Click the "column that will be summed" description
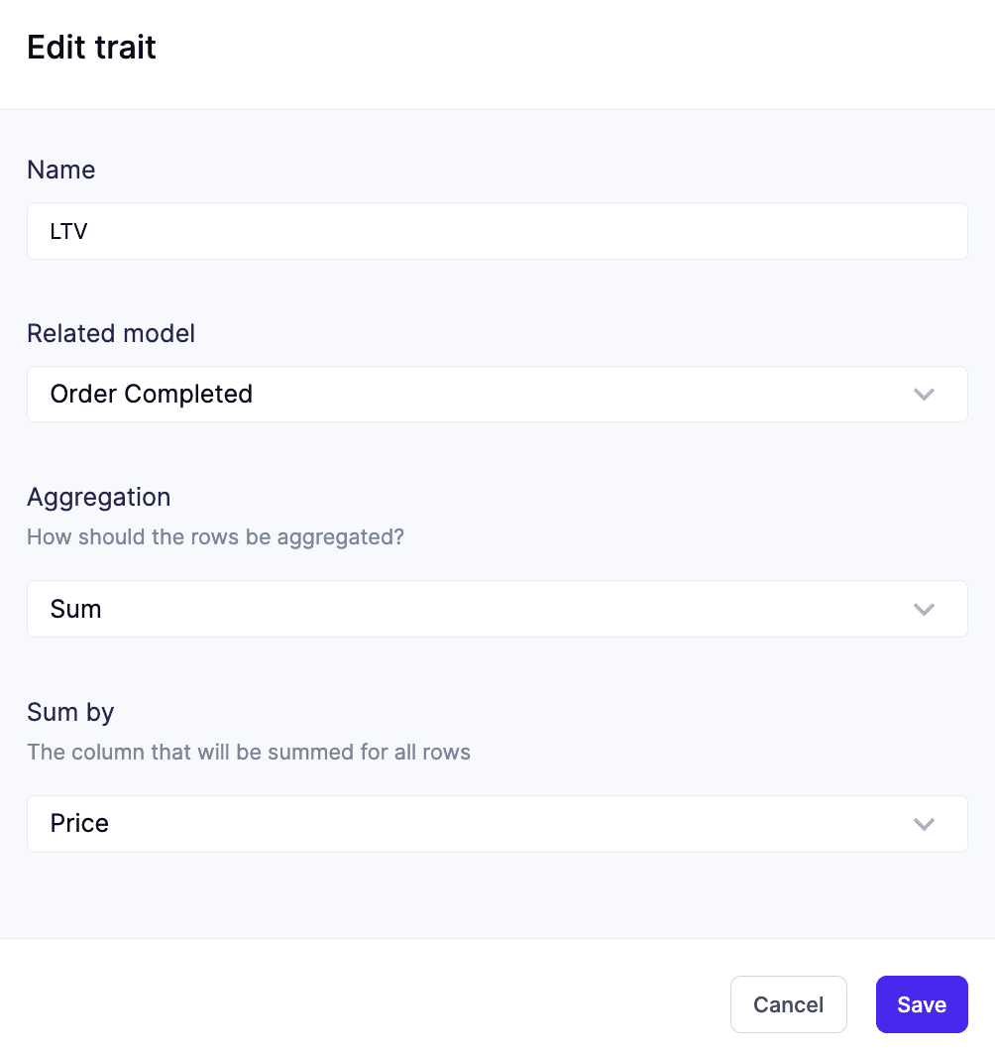The height and width of the screenshot is (1055, 995). [249, 752]
